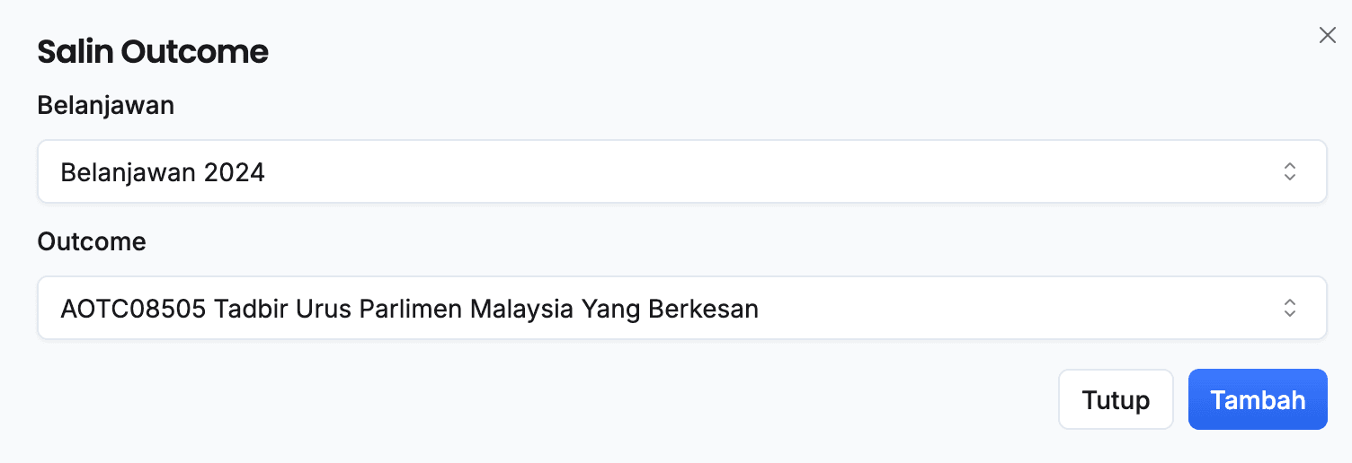Close the Salin Outcome dialog with X
This screenshot has width=1352, height=463.
(x=1327, y=36)
